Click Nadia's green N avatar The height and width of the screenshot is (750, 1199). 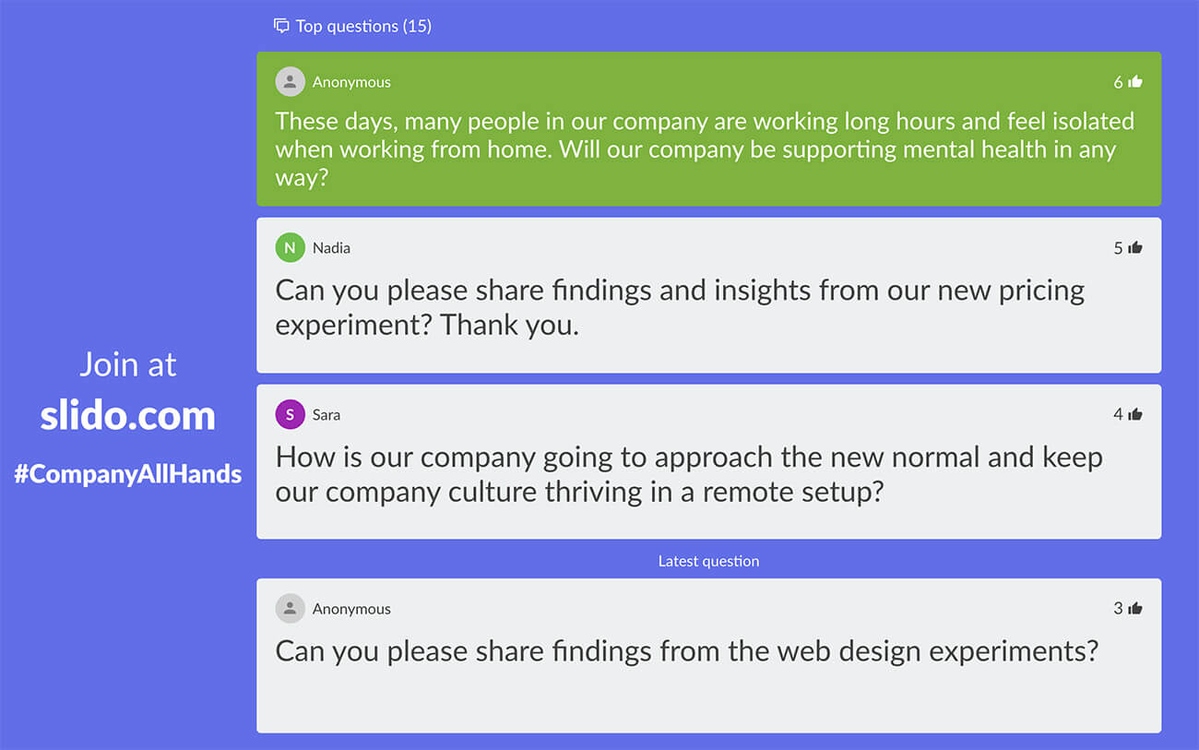(290, 248)
